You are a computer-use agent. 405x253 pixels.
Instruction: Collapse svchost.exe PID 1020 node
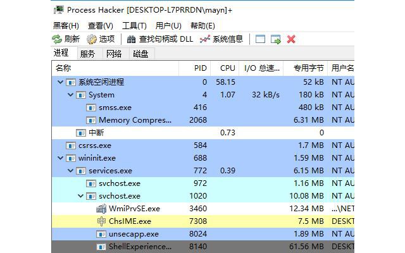point(80,196)
